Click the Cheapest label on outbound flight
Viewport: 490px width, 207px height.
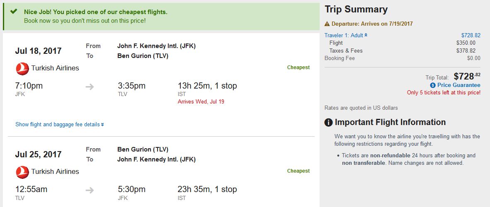[298, 67]
